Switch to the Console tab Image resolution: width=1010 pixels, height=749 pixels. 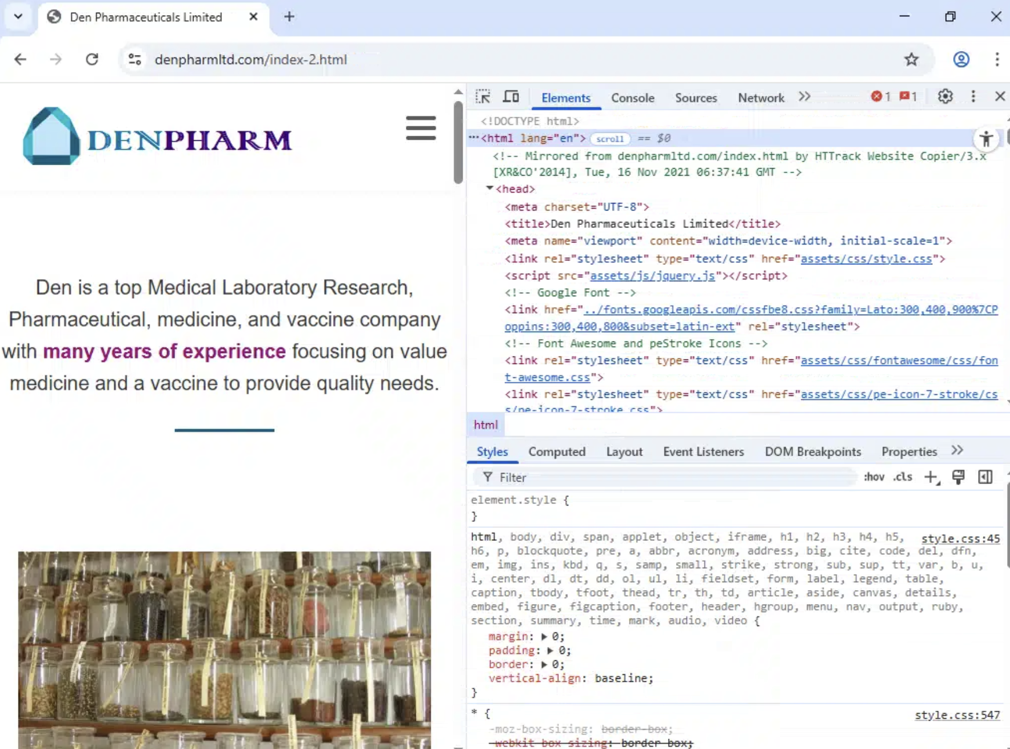coord(633,98)
